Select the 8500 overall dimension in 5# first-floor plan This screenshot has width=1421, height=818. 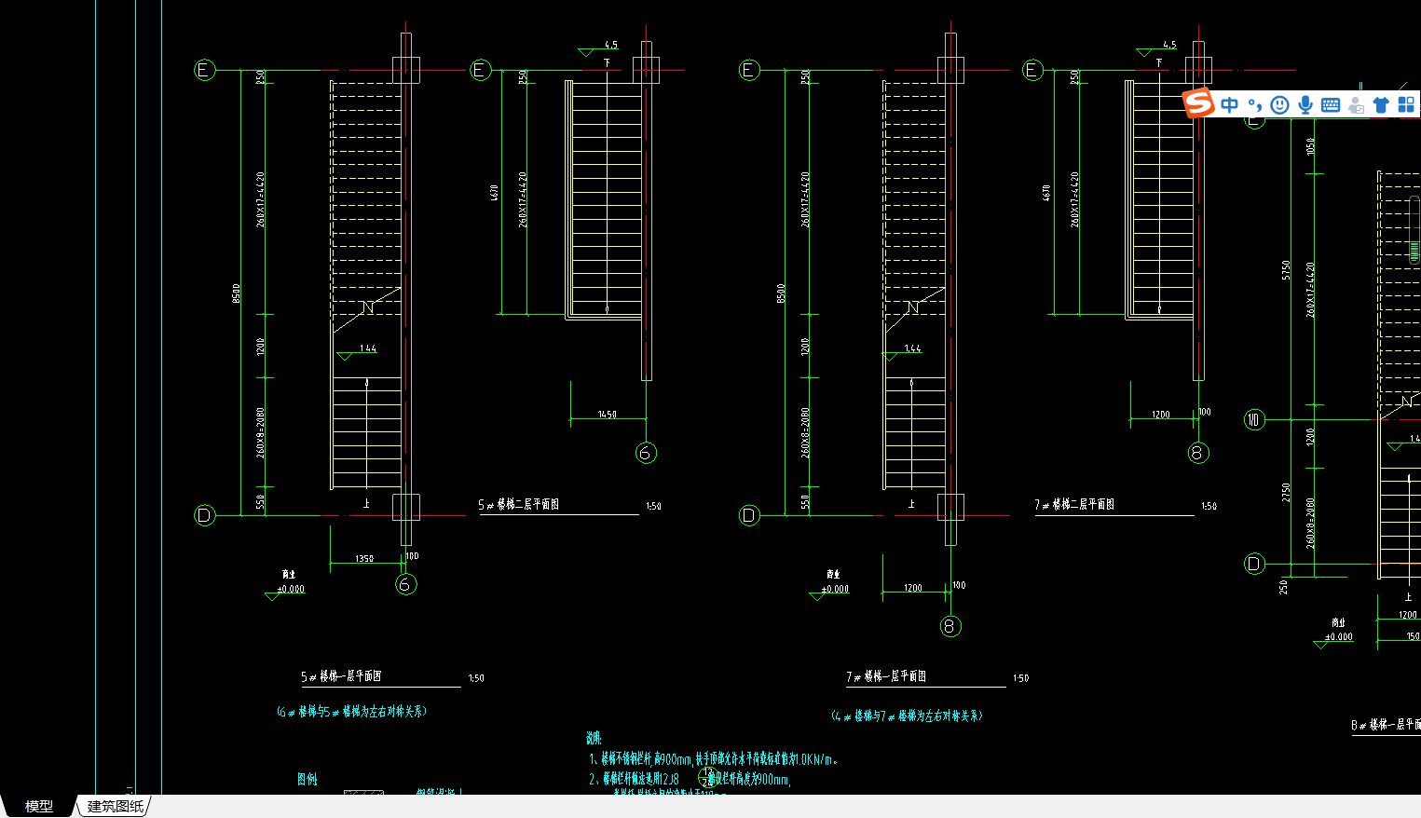(236, 293)
